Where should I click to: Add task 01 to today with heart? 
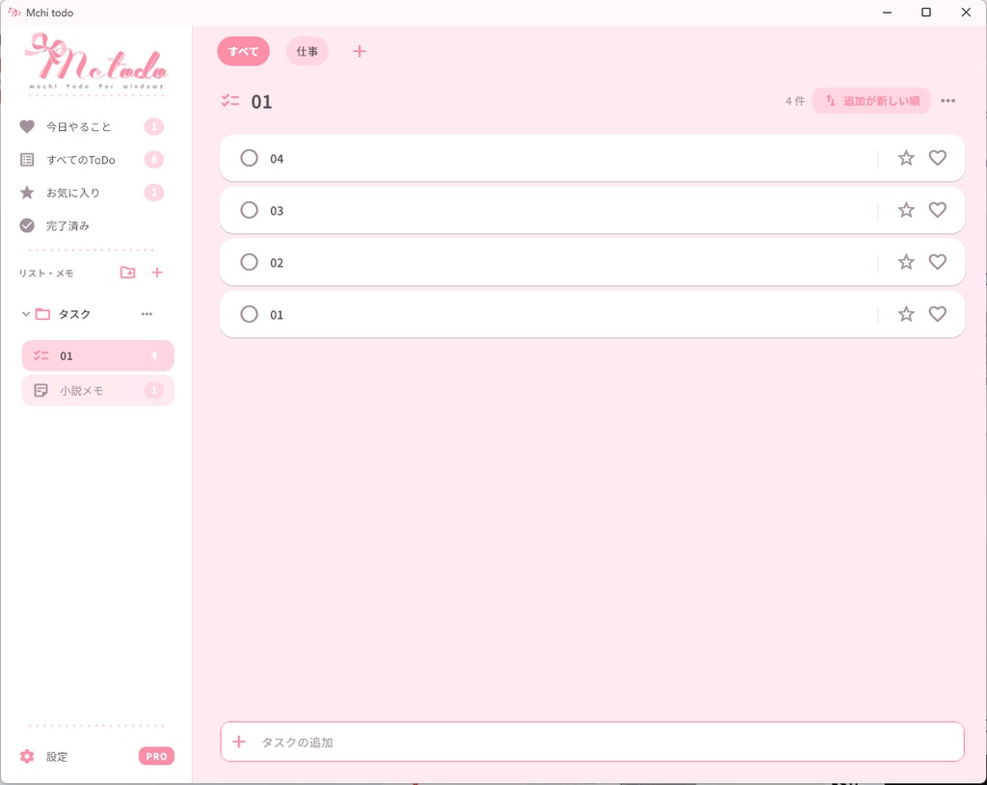click(938, 314)
